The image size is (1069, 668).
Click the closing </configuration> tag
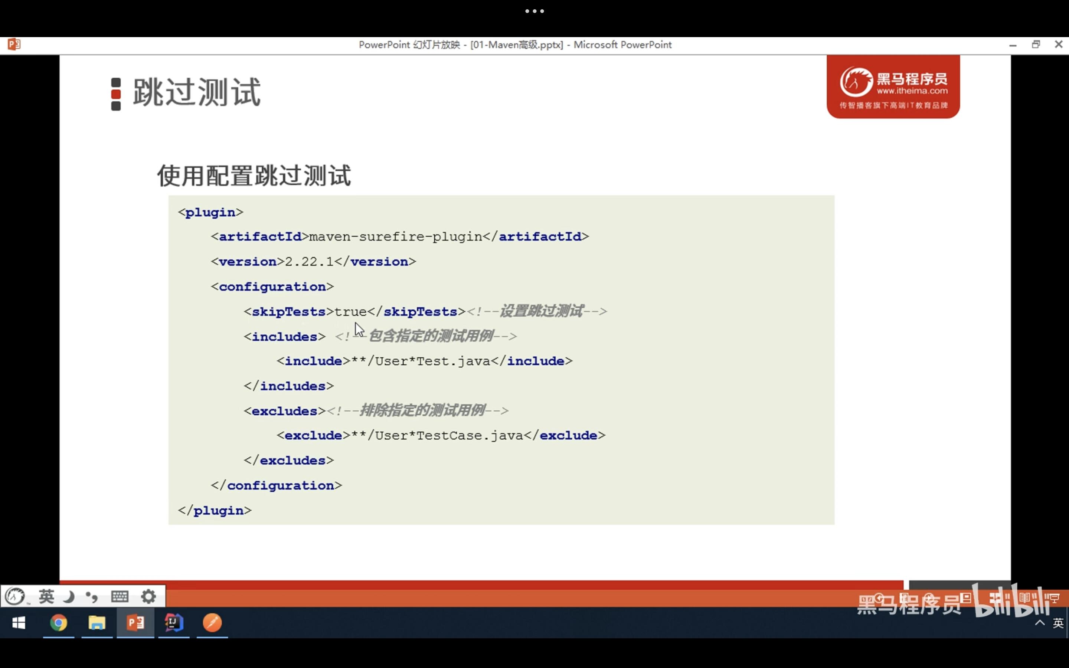tap(277, 485)
